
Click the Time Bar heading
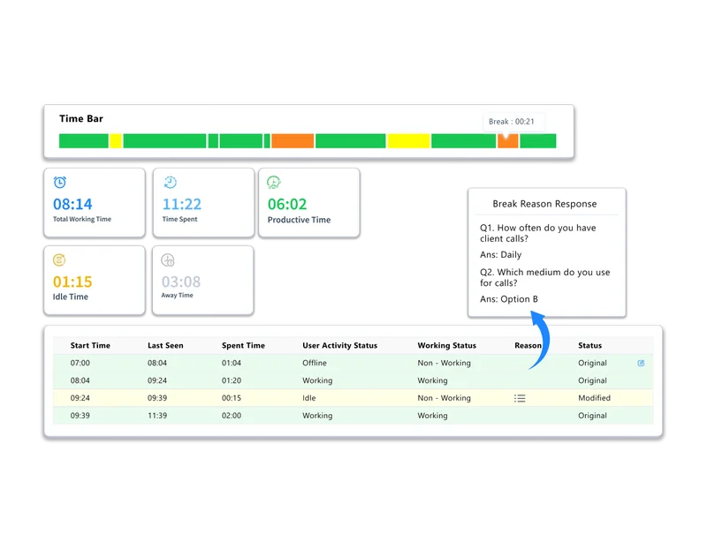(x=81, y=119)
